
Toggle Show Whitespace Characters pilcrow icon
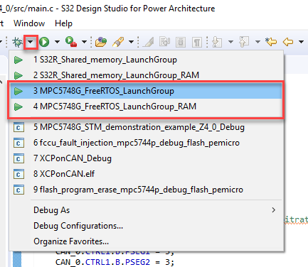pyautogui.click(x=197, y=43)
